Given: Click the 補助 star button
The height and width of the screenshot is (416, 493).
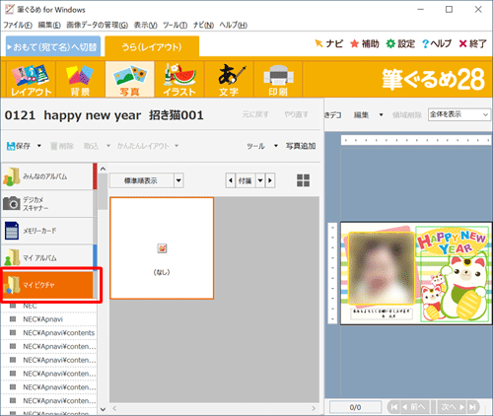Looking at the screenshot, I should (x=365, y=43).
